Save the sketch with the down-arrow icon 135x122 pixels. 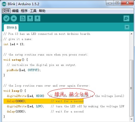tap(37, 19)
